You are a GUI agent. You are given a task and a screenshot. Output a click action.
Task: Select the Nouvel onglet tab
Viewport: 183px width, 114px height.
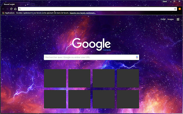tap(15, 4)
